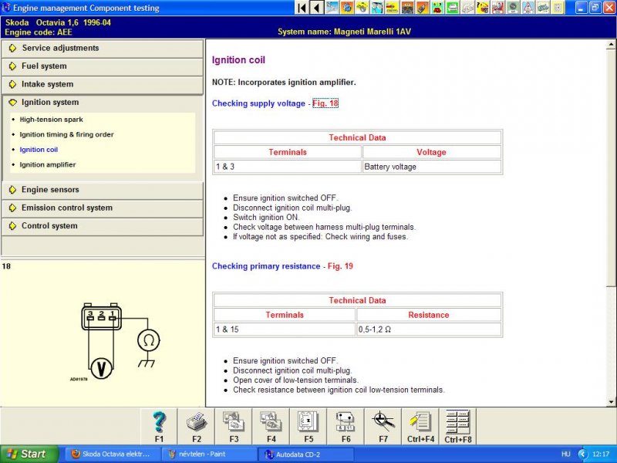Click the grey circular disc toolbar icon

[512, 8]
